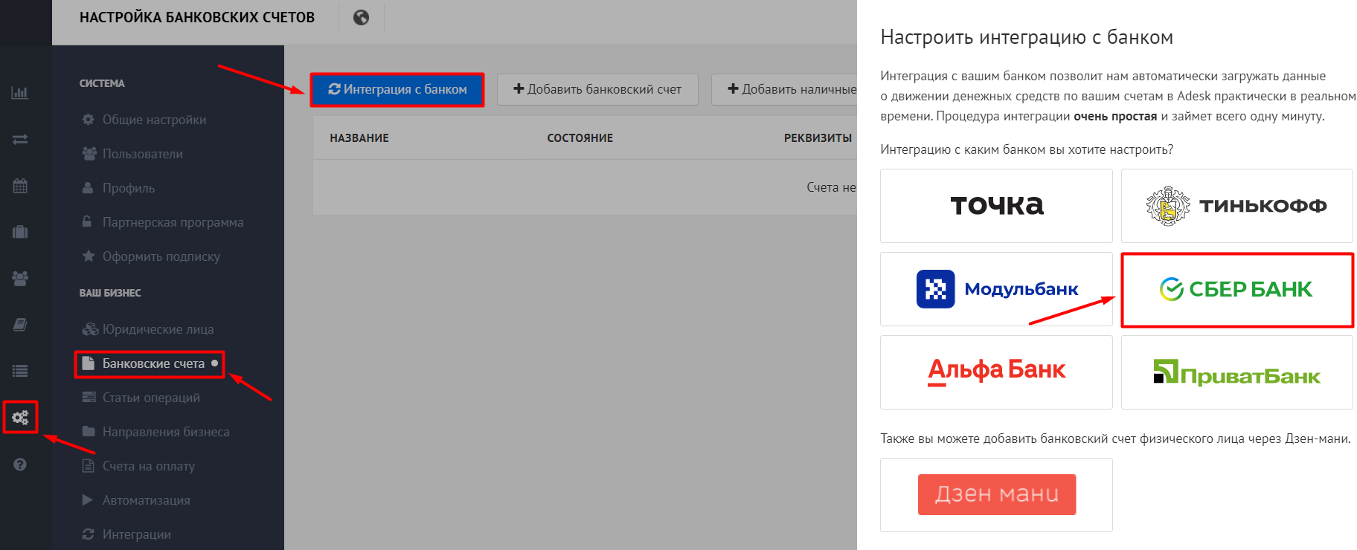Screen dimensions: 1357x550
Task: Open the briefcase projects sidebar icon
Action: (x=20, y=232)
